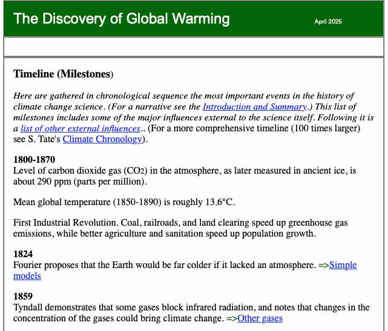
Task: Click the 1859 year heading
Action: 23,297
